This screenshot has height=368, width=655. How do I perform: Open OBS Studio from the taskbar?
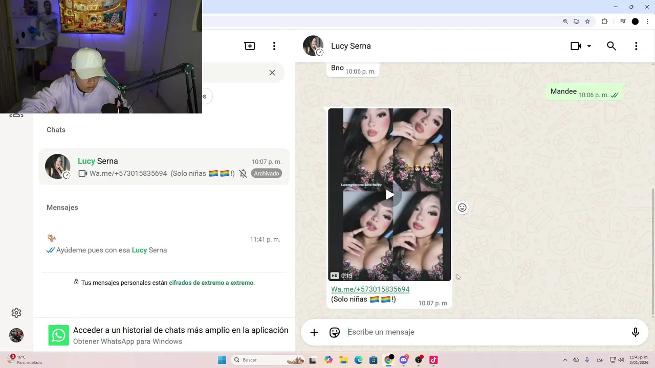(x=419, y=360)
